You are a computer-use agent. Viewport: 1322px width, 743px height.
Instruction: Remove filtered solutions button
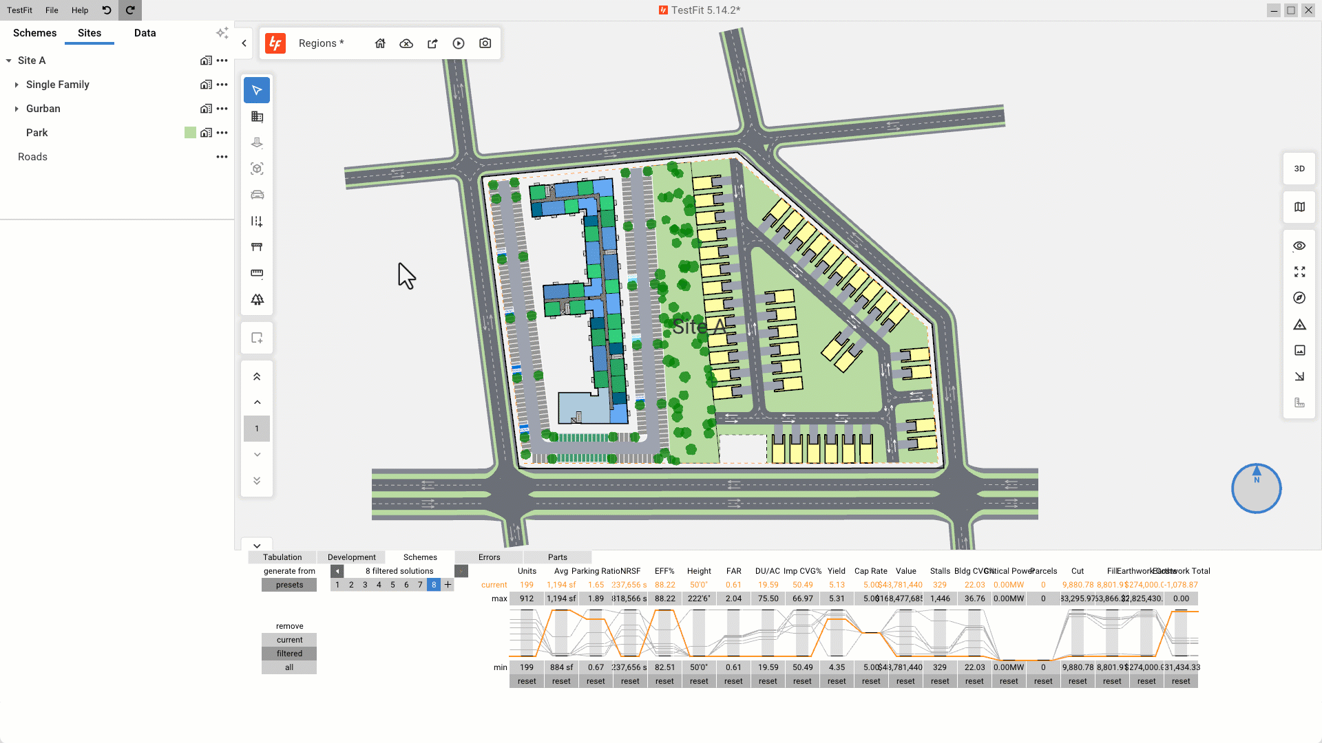[x=289, y=654]
